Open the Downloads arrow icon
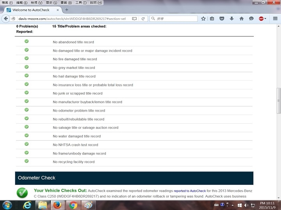Viewport: 281px width, 210px height. 231,19
